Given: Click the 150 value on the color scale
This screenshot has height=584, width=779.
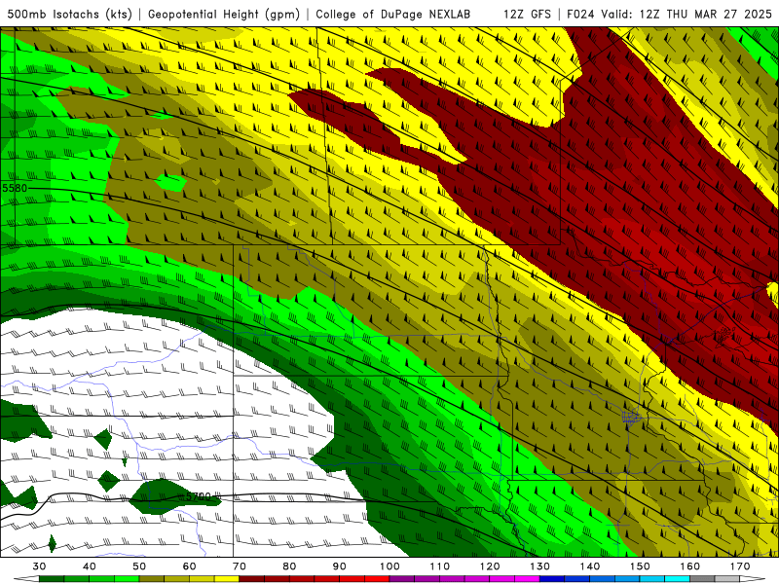Looking at the screenshot, I should coord(641,566).
